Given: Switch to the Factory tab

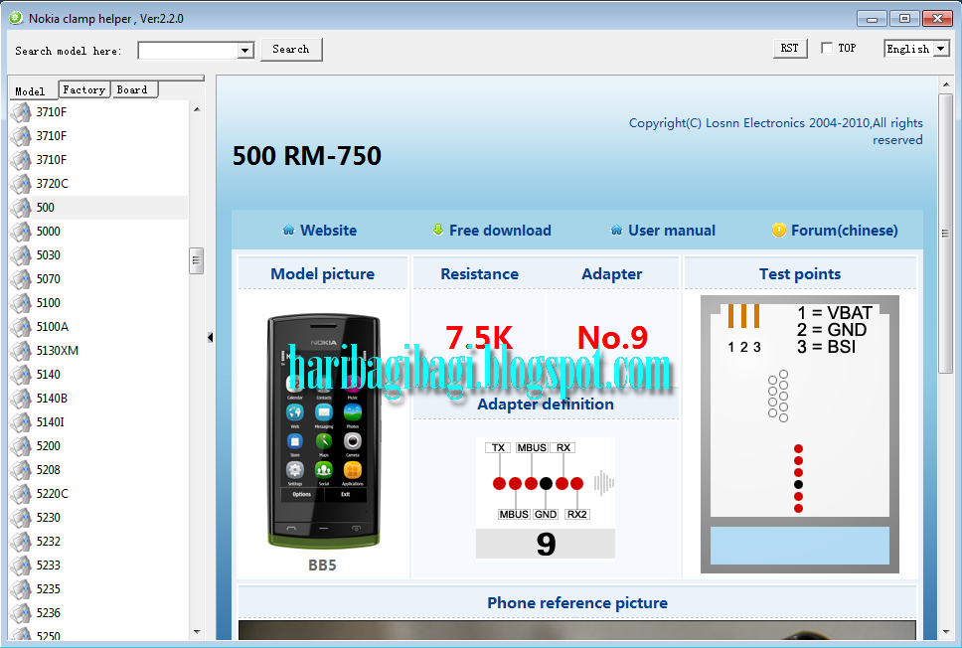Looking at the screenshot, I should pyautogui.click(x=84, y=89).
